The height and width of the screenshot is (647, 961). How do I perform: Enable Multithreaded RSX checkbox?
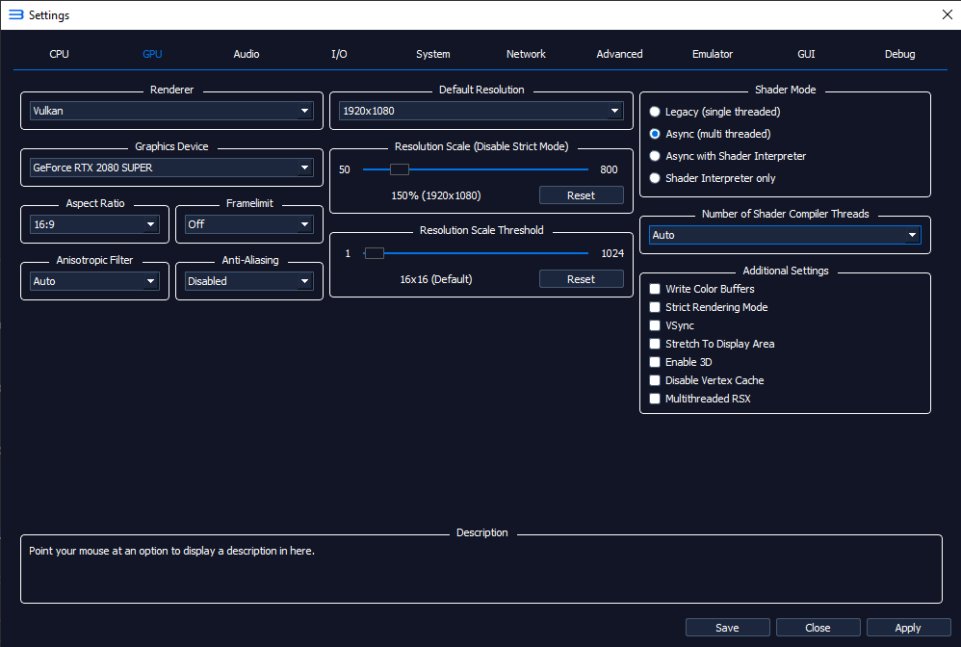point(700,399)
